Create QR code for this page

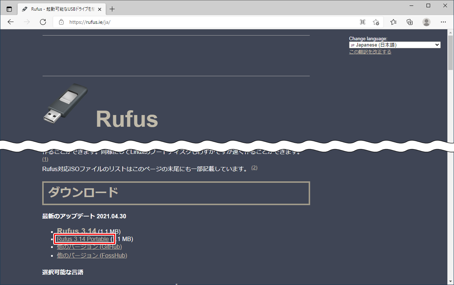click(363, 22)
